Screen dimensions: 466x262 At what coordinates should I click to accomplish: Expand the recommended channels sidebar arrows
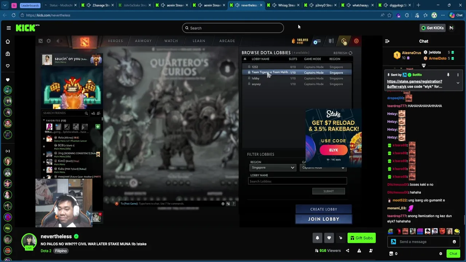pyautogui.click(x=8, y=151)
